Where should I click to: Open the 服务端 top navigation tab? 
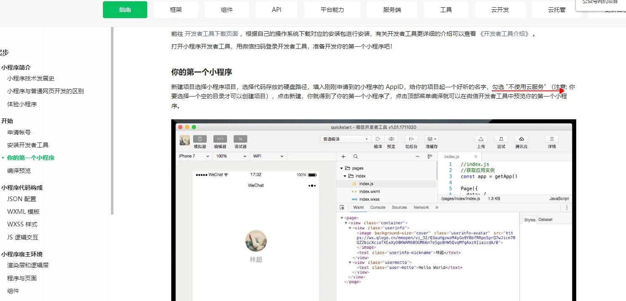(x=392, y=10)
